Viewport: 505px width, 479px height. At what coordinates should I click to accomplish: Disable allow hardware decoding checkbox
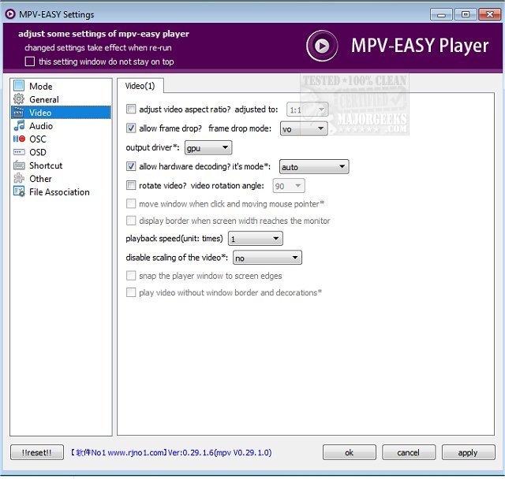(x=131, y=166)
